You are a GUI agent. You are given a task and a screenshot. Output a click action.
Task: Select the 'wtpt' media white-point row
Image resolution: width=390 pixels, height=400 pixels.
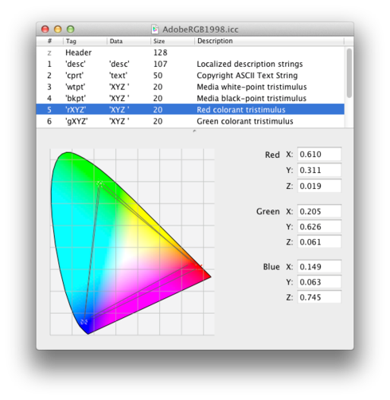click(190, 87)
